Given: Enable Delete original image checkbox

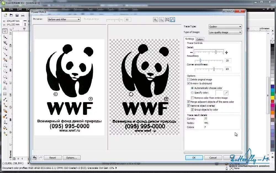Looking at the screenshot, I should (189, 79).
